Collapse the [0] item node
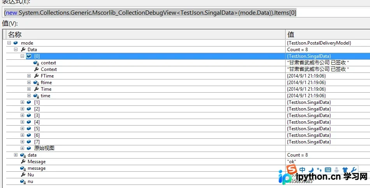 click(x=22, y=56)
